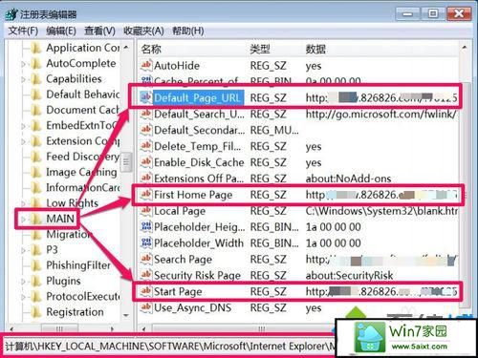
Task: Click the tree pane horizontal scrollbar thumb
Action: [60, 328]
